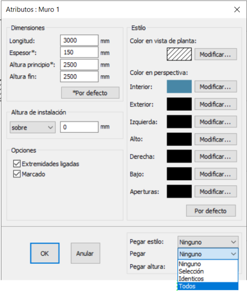Uncheck the Marcado checkbox

pos(17,174)
